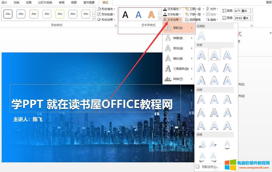Apply the black A WordArt style

(x=125, y=15)
